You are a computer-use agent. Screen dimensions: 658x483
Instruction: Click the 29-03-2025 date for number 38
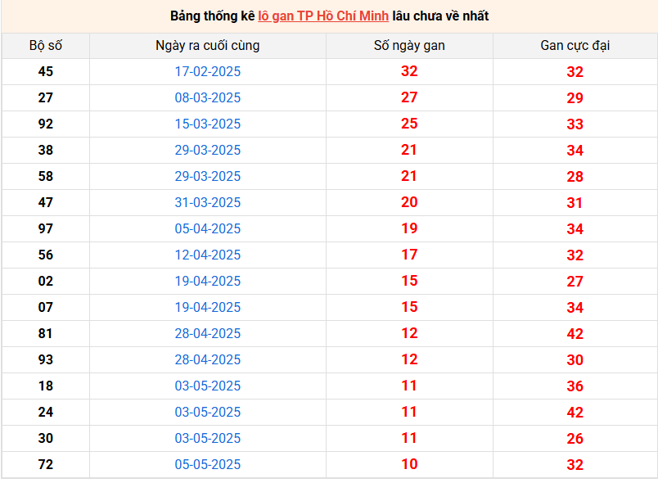tap(208, 151)
